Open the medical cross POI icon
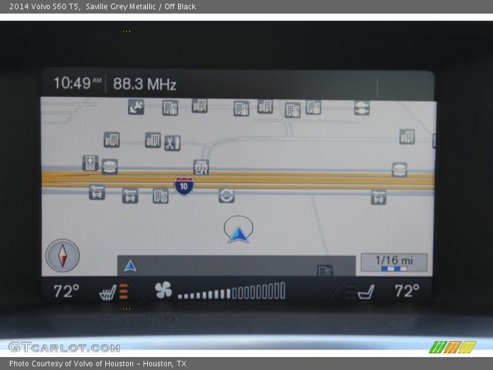 click(90, 163)
